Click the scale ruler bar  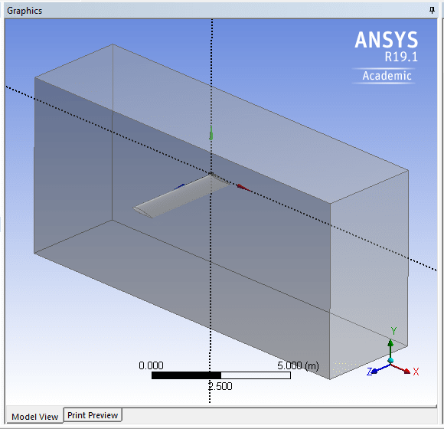click(221, 375)
